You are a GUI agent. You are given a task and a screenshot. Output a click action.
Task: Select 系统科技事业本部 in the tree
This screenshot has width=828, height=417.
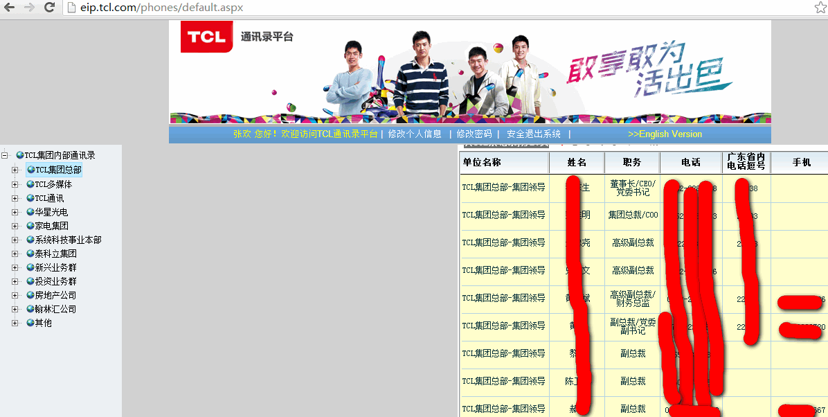[x=68, y=240]
